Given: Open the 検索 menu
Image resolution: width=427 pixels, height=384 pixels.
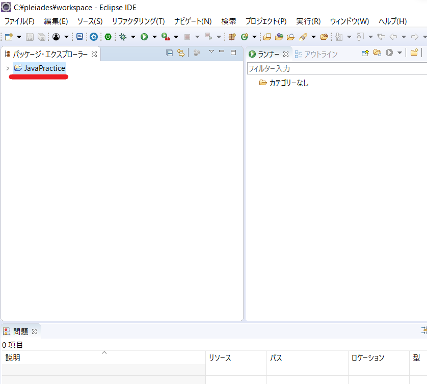Looking at the screenshot, I should click(228, 21).
